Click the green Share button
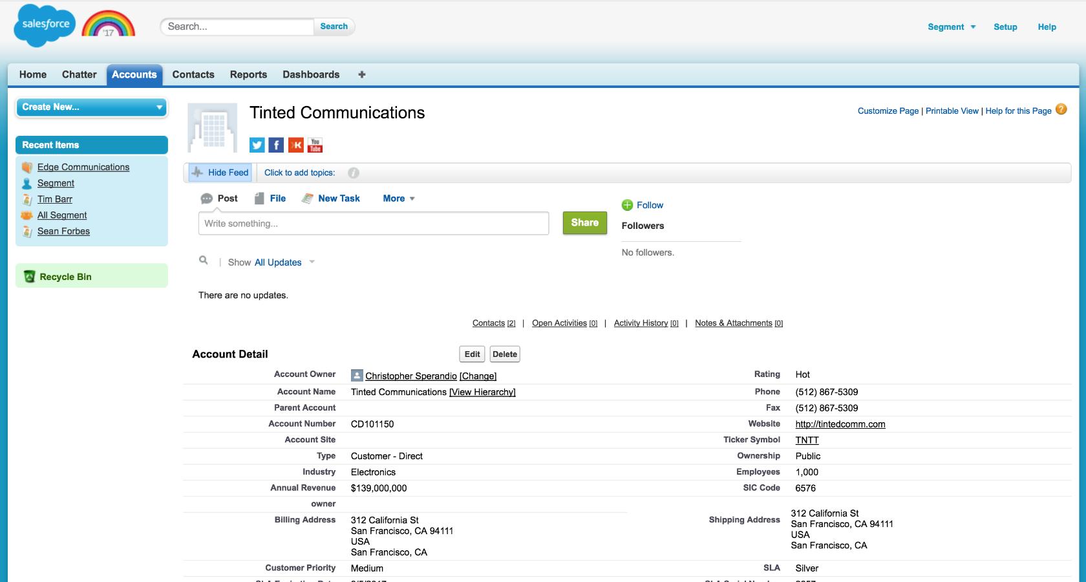1086x582 pixels. click(585, 222)
